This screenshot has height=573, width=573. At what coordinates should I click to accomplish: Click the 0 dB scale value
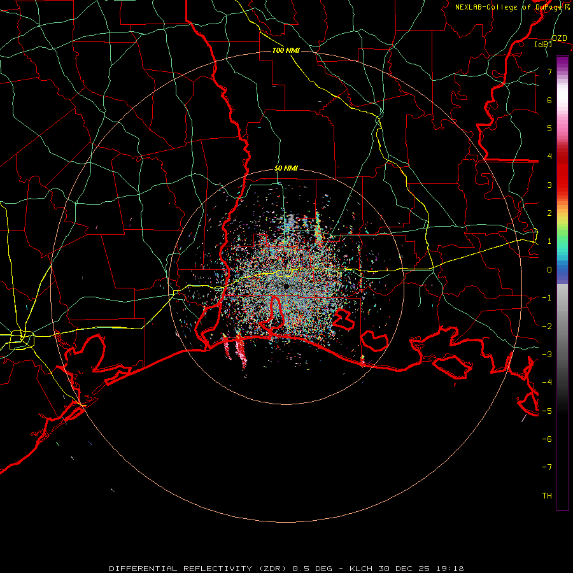pos(549,270)
